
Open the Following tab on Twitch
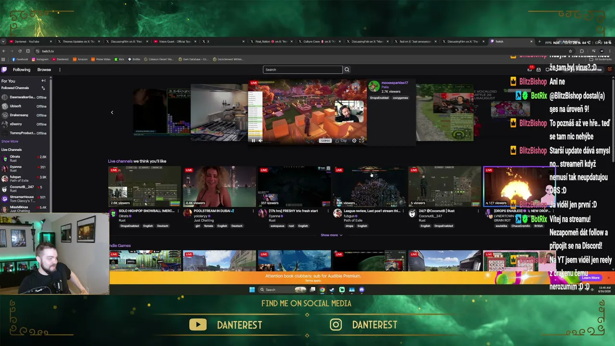click(x=22, y=70)
